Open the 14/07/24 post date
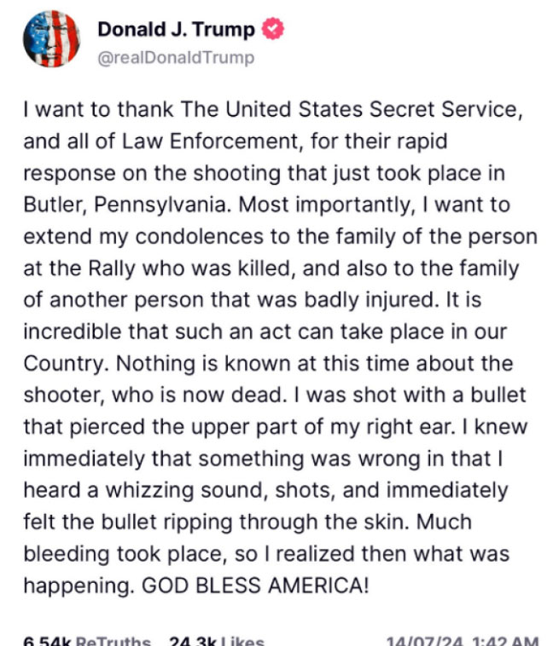The width and height of the screenshot is (553, 646). [x=428, y=642]
